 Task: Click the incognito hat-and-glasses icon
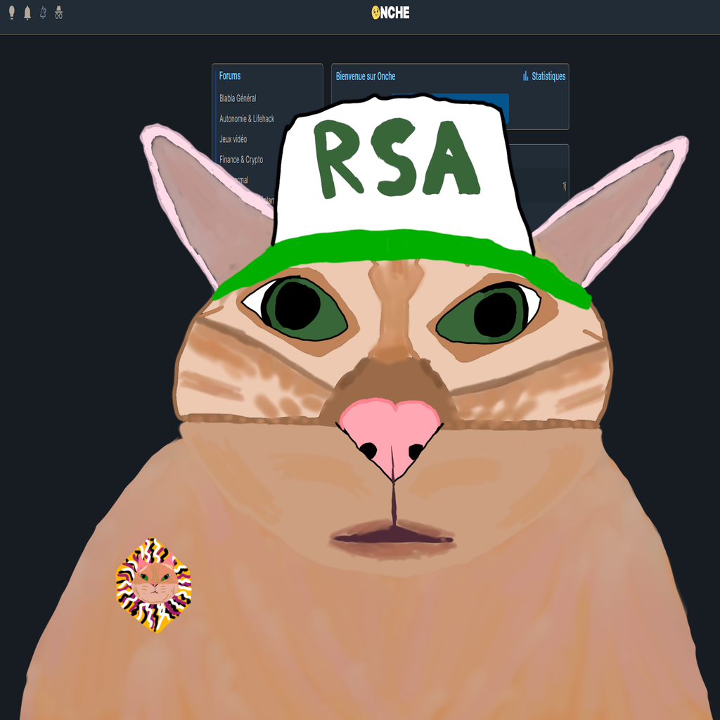click(x=58, y=13)
